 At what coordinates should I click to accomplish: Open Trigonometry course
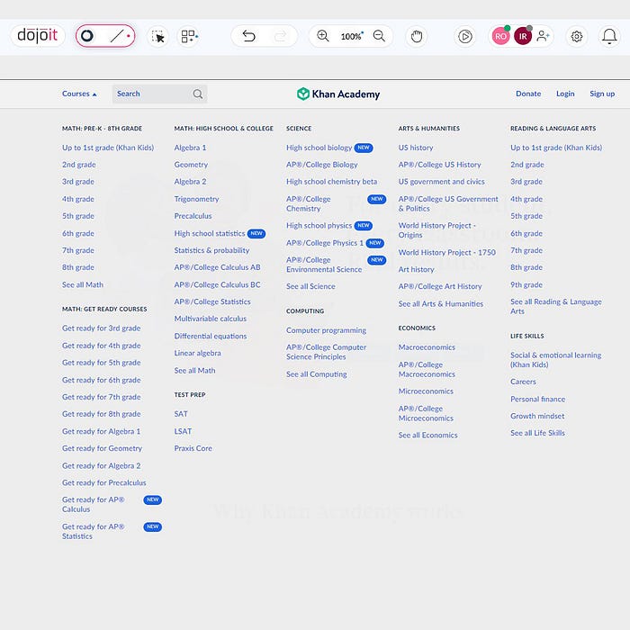tap(196, 199)
